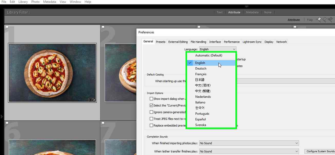Filter by flagged photos icon

[319, 20]
